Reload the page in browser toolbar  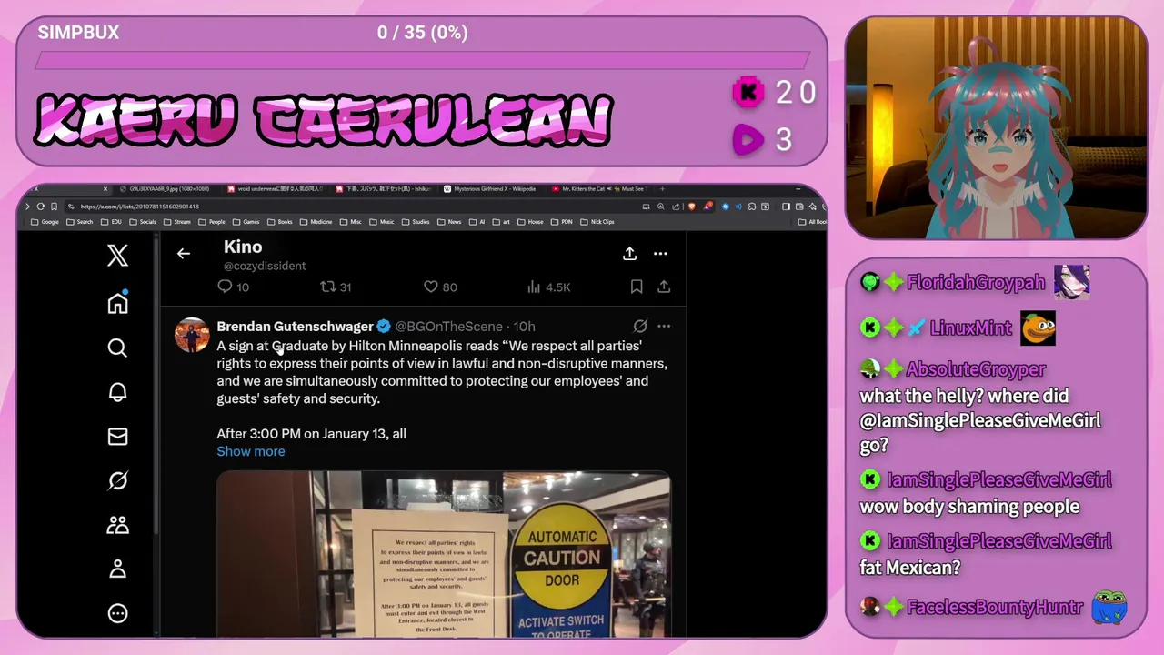coord(40,207)
